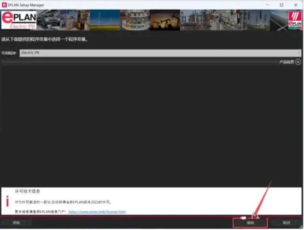Minimize the EPLAN Setup Manager window
Viewport: 304px width, 230px height.
tap(268, 5)
